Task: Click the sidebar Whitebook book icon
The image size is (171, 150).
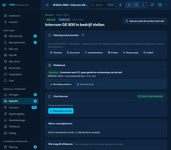Action: tap(5, 127)
